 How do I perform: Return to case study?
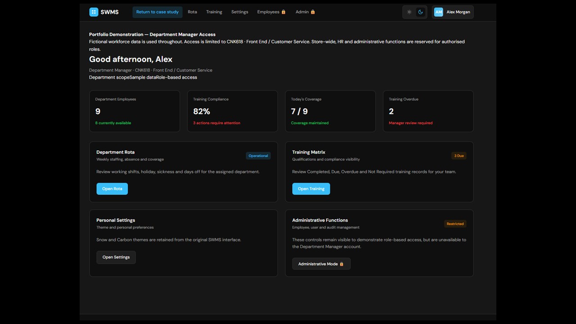point(157,12)
